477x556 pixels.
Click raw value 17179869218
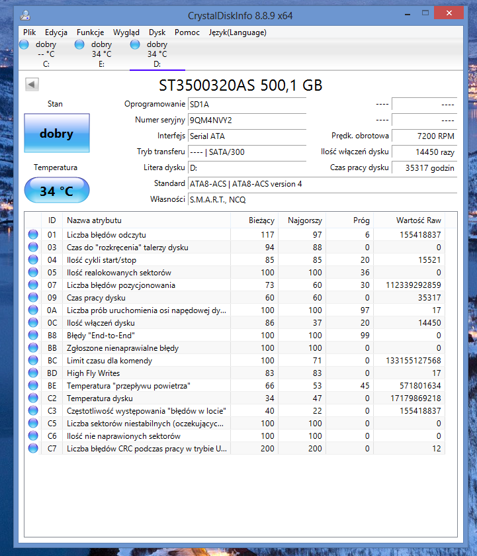tap(415, 398)
